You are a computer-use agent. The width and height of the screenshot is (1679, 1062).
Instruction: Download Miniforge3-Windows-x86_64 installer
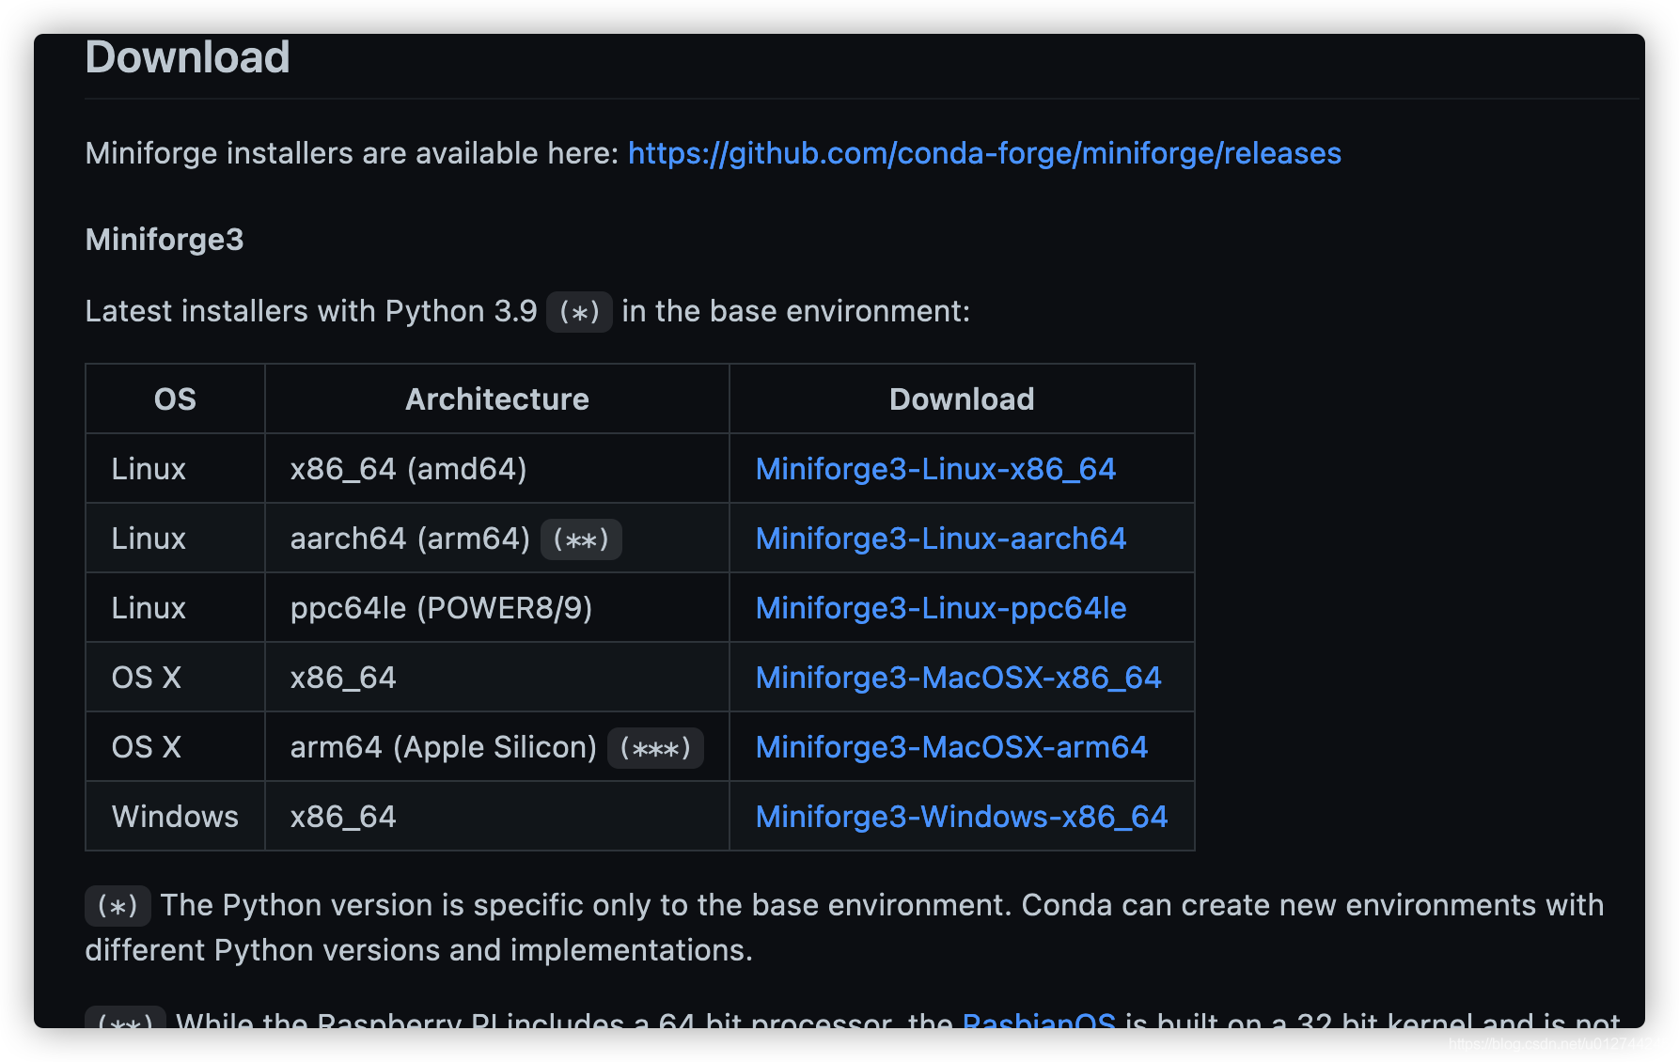[962, 816]
